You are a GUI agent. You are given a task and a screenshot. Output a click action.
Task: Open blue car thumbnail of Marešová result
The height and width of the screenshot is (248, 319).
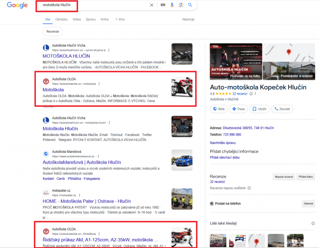point(182,160)
